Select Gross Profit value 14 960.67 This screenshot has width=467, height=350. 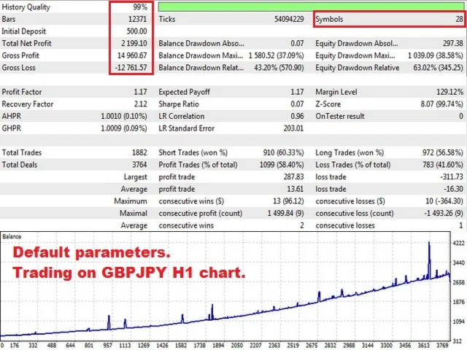click(132, 55)
